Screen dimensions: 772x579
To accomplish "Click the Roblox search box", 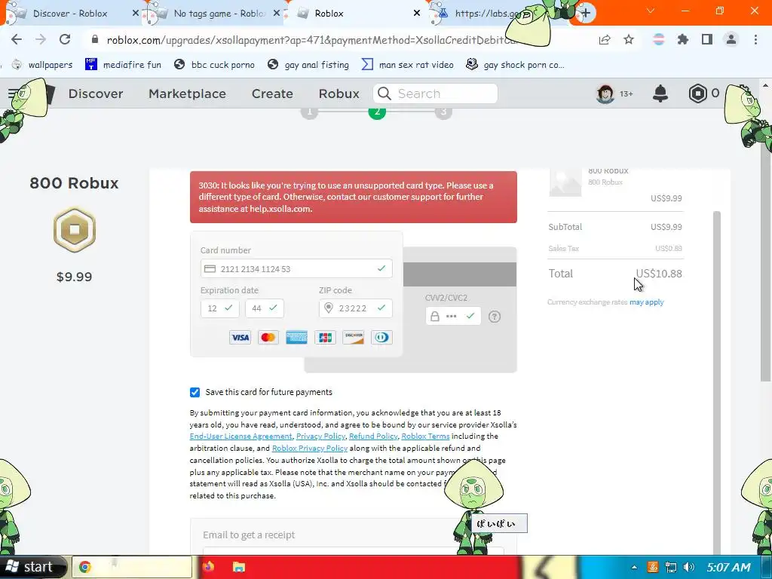I will [x=435, y=93].
